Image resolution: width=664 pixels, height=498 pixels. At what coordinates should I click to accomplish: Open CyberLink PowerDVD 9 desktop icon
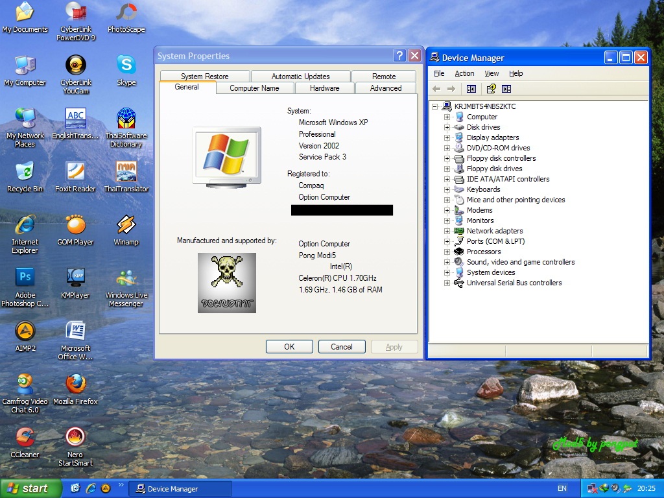76,21
